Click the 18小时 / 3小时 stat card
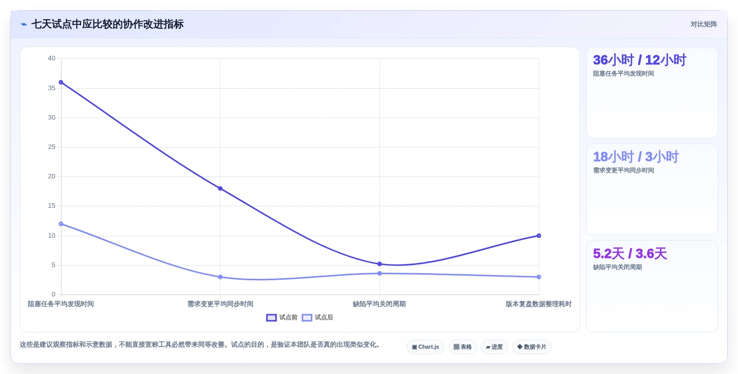Viewport: 738px width, 374px height. pyautogui.click(x=652, y=190)
